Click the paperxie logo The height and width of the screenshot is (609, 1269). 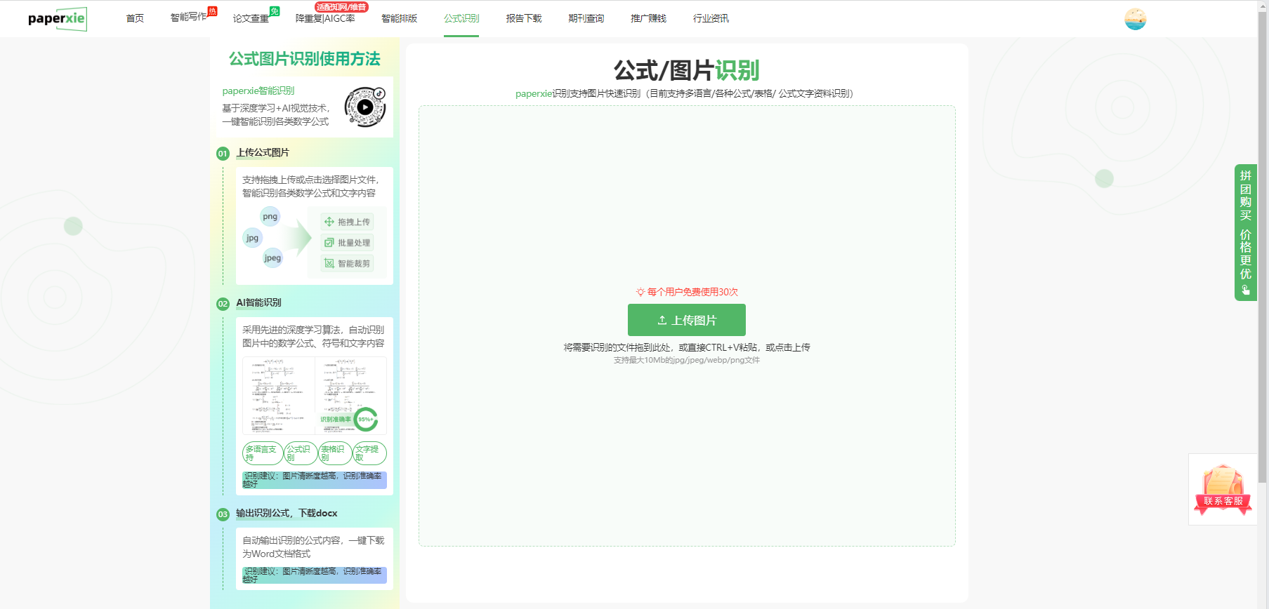[x=57, y=19]
